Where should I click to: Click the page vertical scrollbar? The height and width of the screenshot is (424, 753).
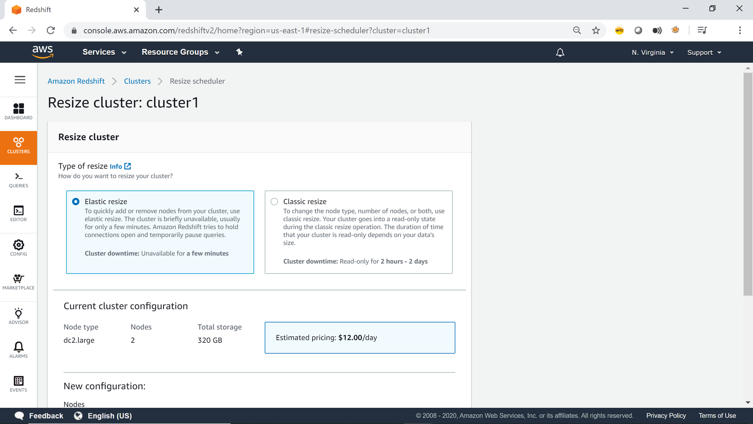748,184
